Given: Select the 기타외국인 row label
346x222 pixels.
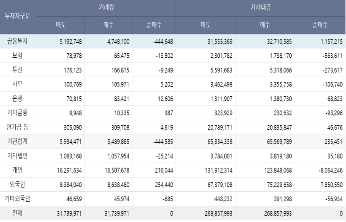Looking at the screenshot, I should [x=18, y=199].
